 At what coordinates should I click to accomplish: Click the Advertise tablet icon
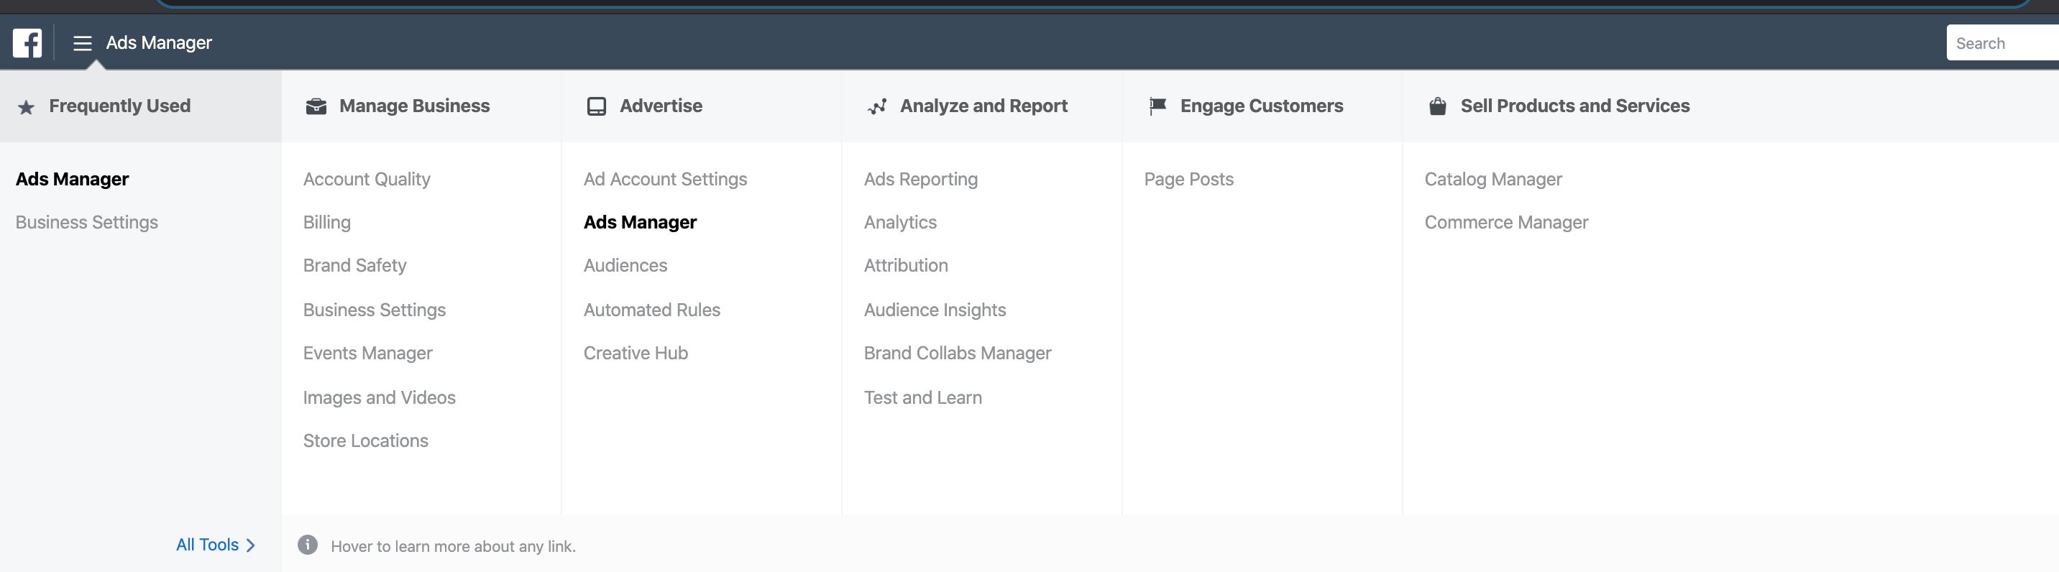[x=596, y=106]
